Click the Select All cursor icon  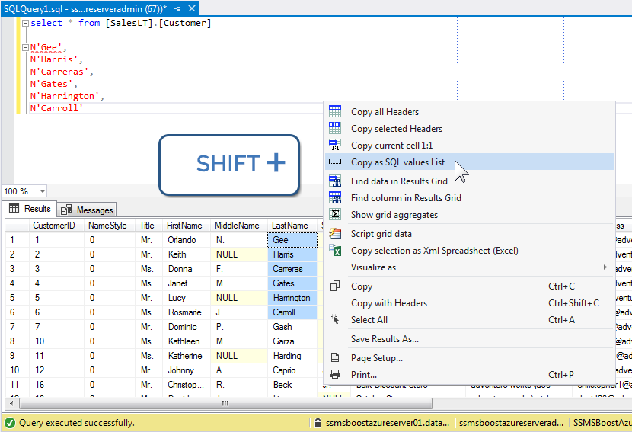pos(335,319)
